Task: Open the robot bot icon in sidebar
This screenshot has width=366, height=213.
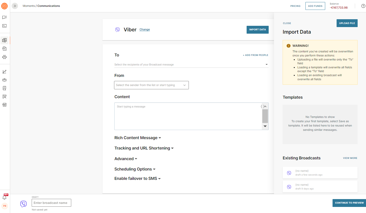Action: point(5,57)
